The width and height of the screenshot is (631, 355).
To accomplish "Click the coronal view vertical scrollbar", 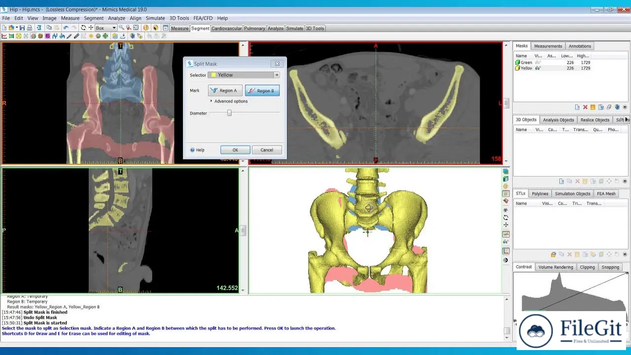I will click(x=243, y=103).
